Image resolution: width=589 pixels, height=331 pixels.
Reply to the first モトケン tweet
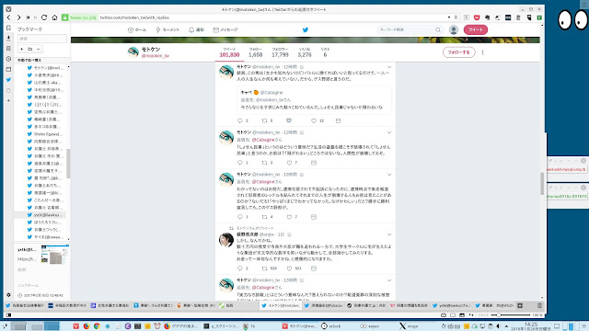pyautogui.click(x=240, y=120)
